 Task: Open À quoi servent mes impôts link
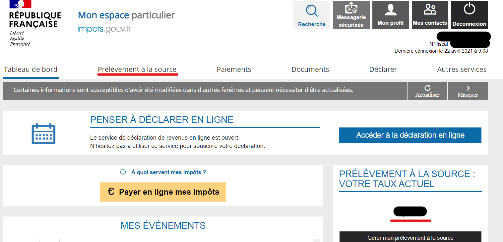(169, 172)
